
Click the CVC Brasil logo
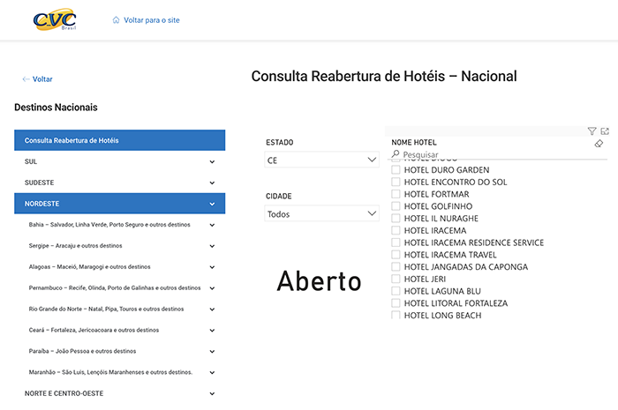point(55,19)
